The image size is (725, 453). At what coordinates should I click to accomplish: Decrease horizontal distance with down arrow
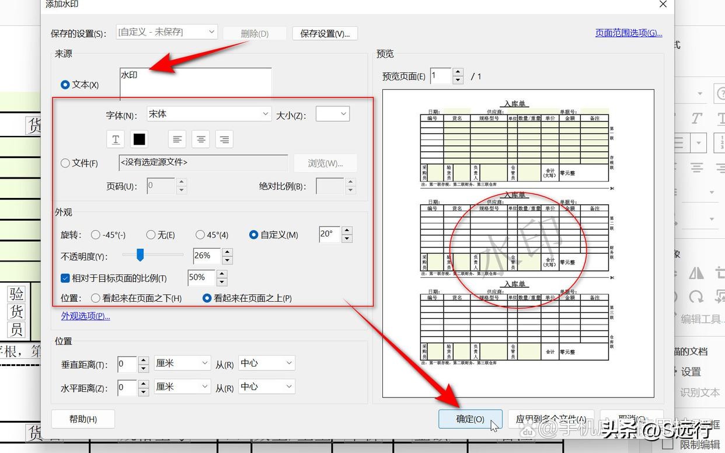pos(144,392)
